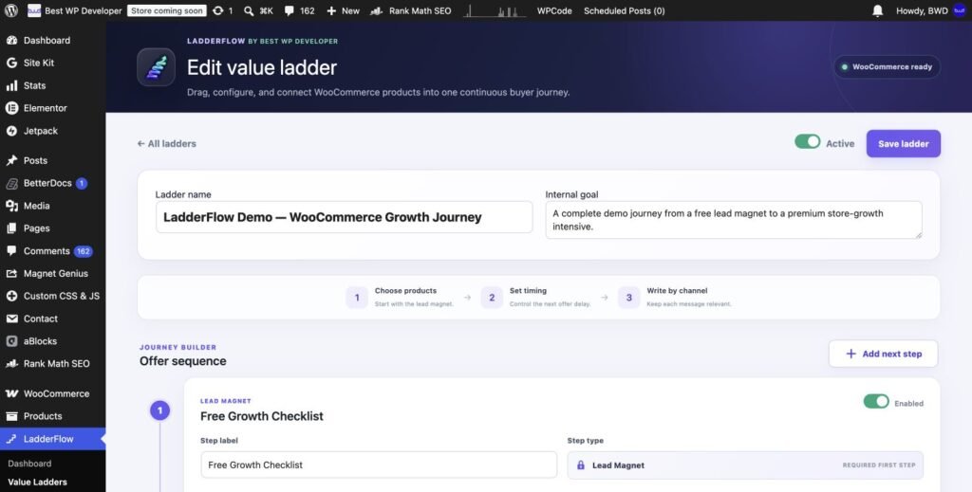Click the LadderFlow stairs logo in header
Image resolution: width=972 pixels, height=492 pixels.
157,67
